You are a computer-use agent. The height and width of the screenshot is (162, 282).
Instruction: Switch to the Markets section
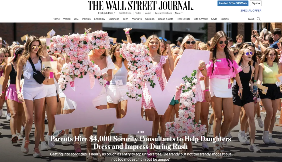[137, 19]
